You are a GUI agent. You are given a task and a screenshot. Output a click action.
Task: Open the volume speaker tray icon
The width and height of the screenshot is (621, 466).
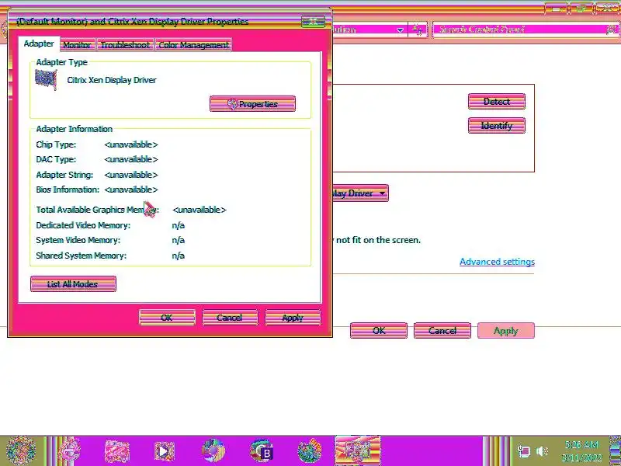tap(542, 451)
